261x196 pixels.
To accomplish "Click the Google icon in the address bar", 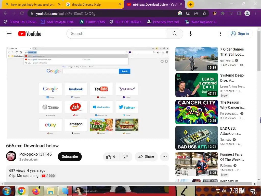I will point(180,13).
